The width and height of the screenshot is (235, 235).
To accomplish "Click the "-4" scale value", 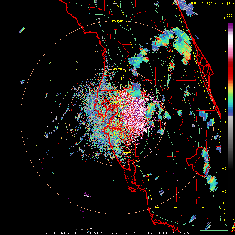I will (224, 157).
